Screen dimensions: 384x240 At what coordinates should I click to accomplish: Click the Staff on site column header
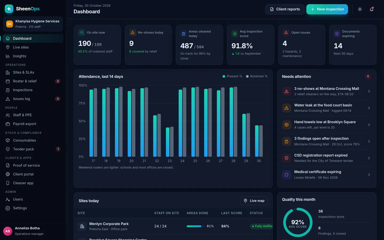point(167,213)
